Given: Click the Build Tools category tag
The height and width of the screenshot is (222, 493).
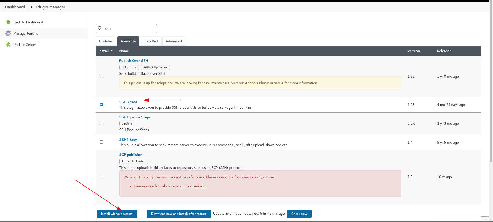Looking at the screenshot, I should [129, 67].
